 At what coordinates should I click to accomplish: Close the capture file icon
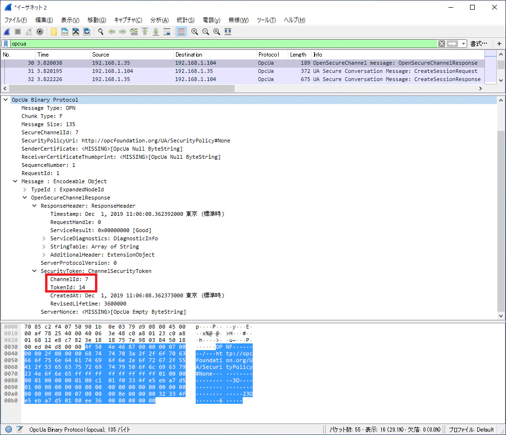(76, 32)
